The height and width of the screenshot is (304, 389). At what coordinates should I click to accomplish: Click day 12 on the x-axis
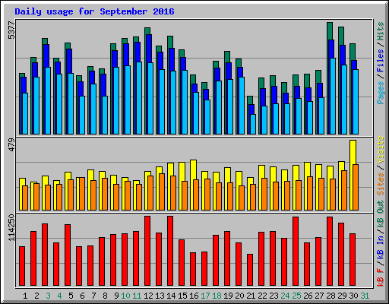[x=148, y=296]
